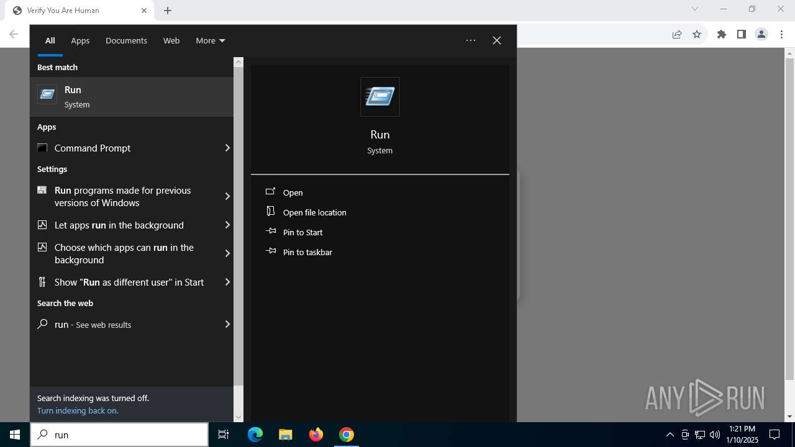Open Task View on the taskbar
Image resolution: width=795 pixels, height=447 pixels.
click(x=224, y=435)
